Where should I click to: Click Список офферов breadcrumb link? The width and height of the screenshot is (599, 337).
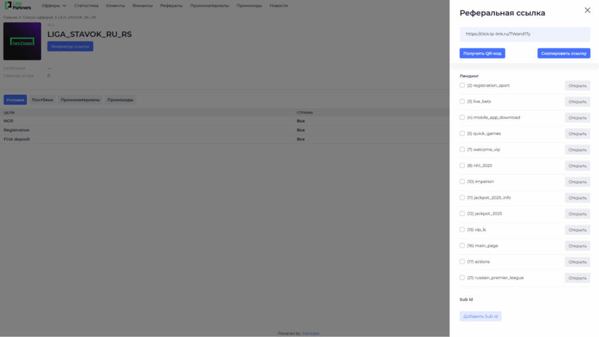[37, 18]
